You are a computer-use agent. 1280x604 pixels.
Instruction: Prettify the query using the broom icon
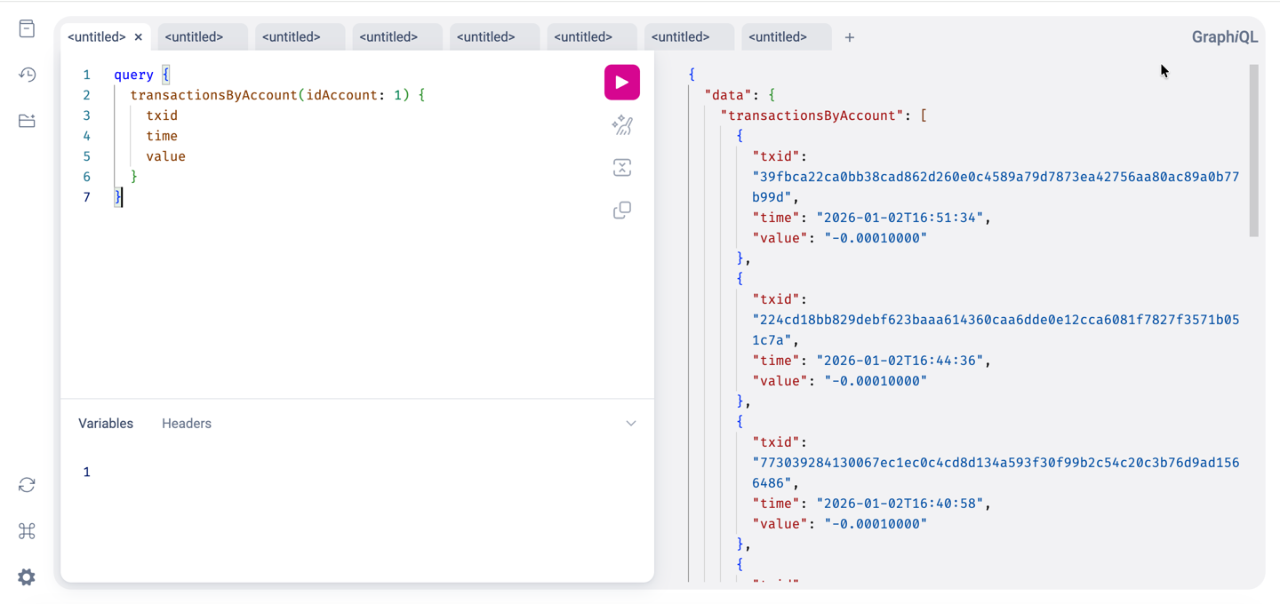pyautogui.click(x=621, y=125)
